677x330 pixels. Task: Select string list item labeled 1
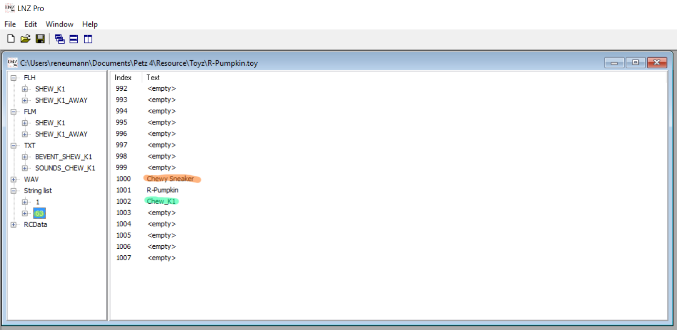click(38, 202)
